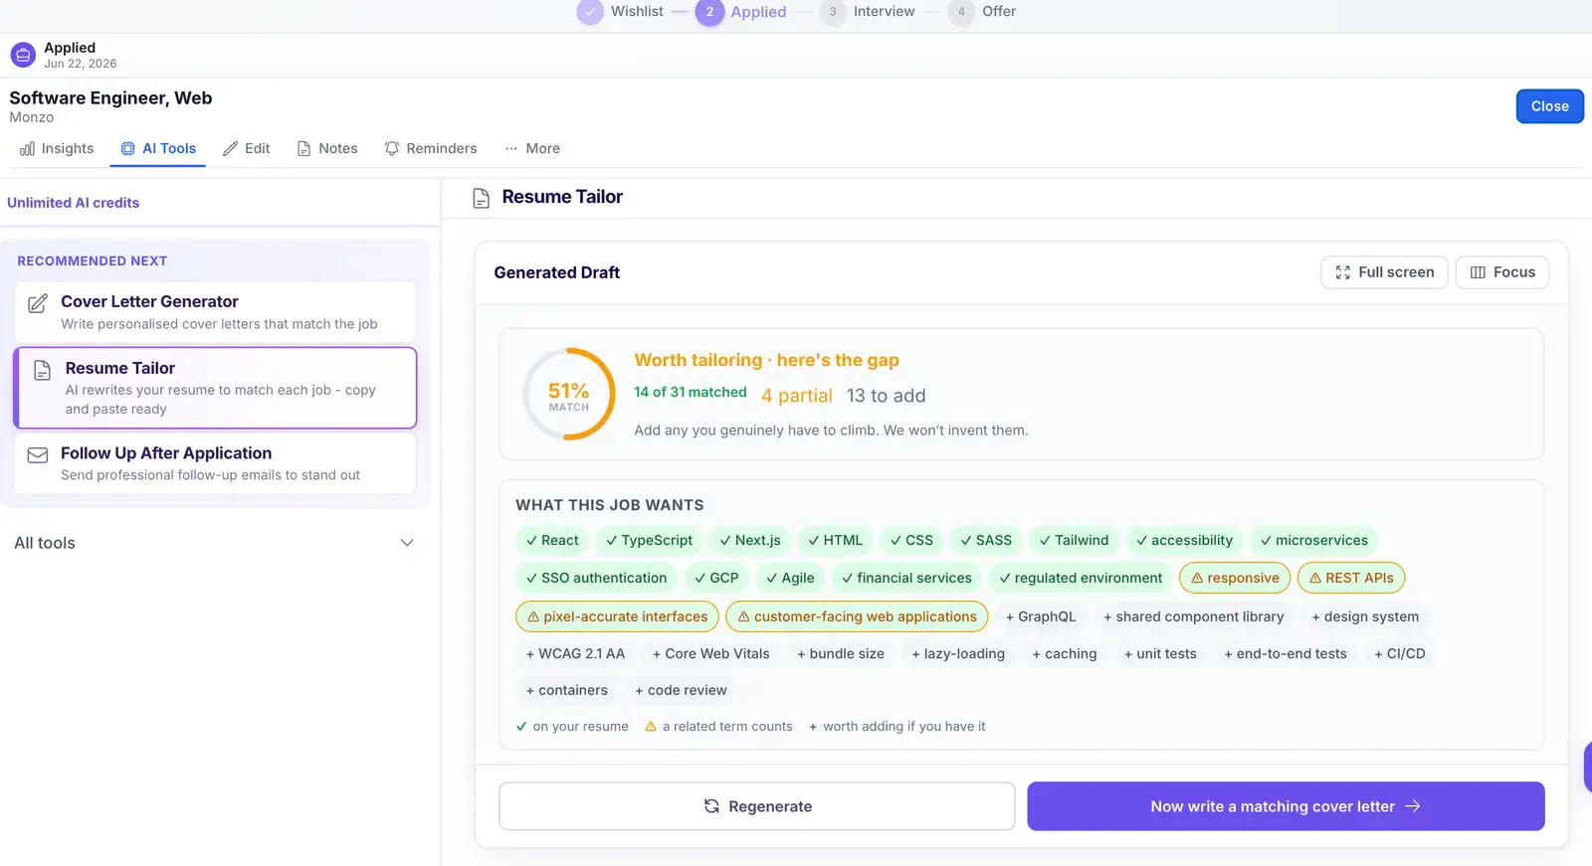Screen dimensions: 1592x866
Task: Add the end-to-end tests chip
Action: (x=1285, y=653)
